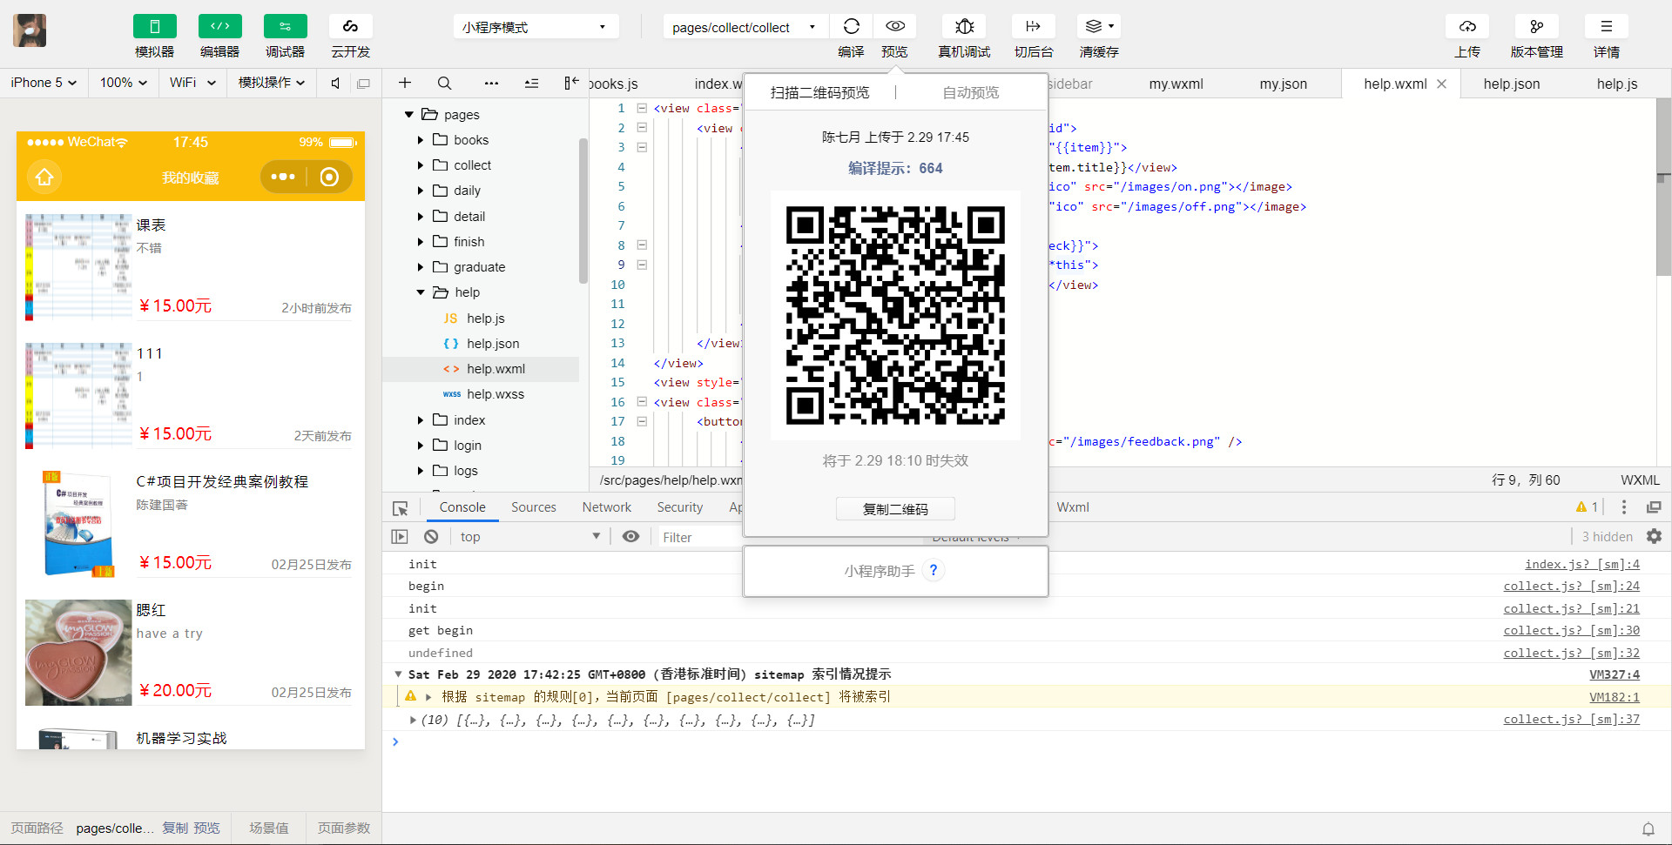
Task: Open the pages/collect/collect compile mode dropdown
Action: pos(745,27)
